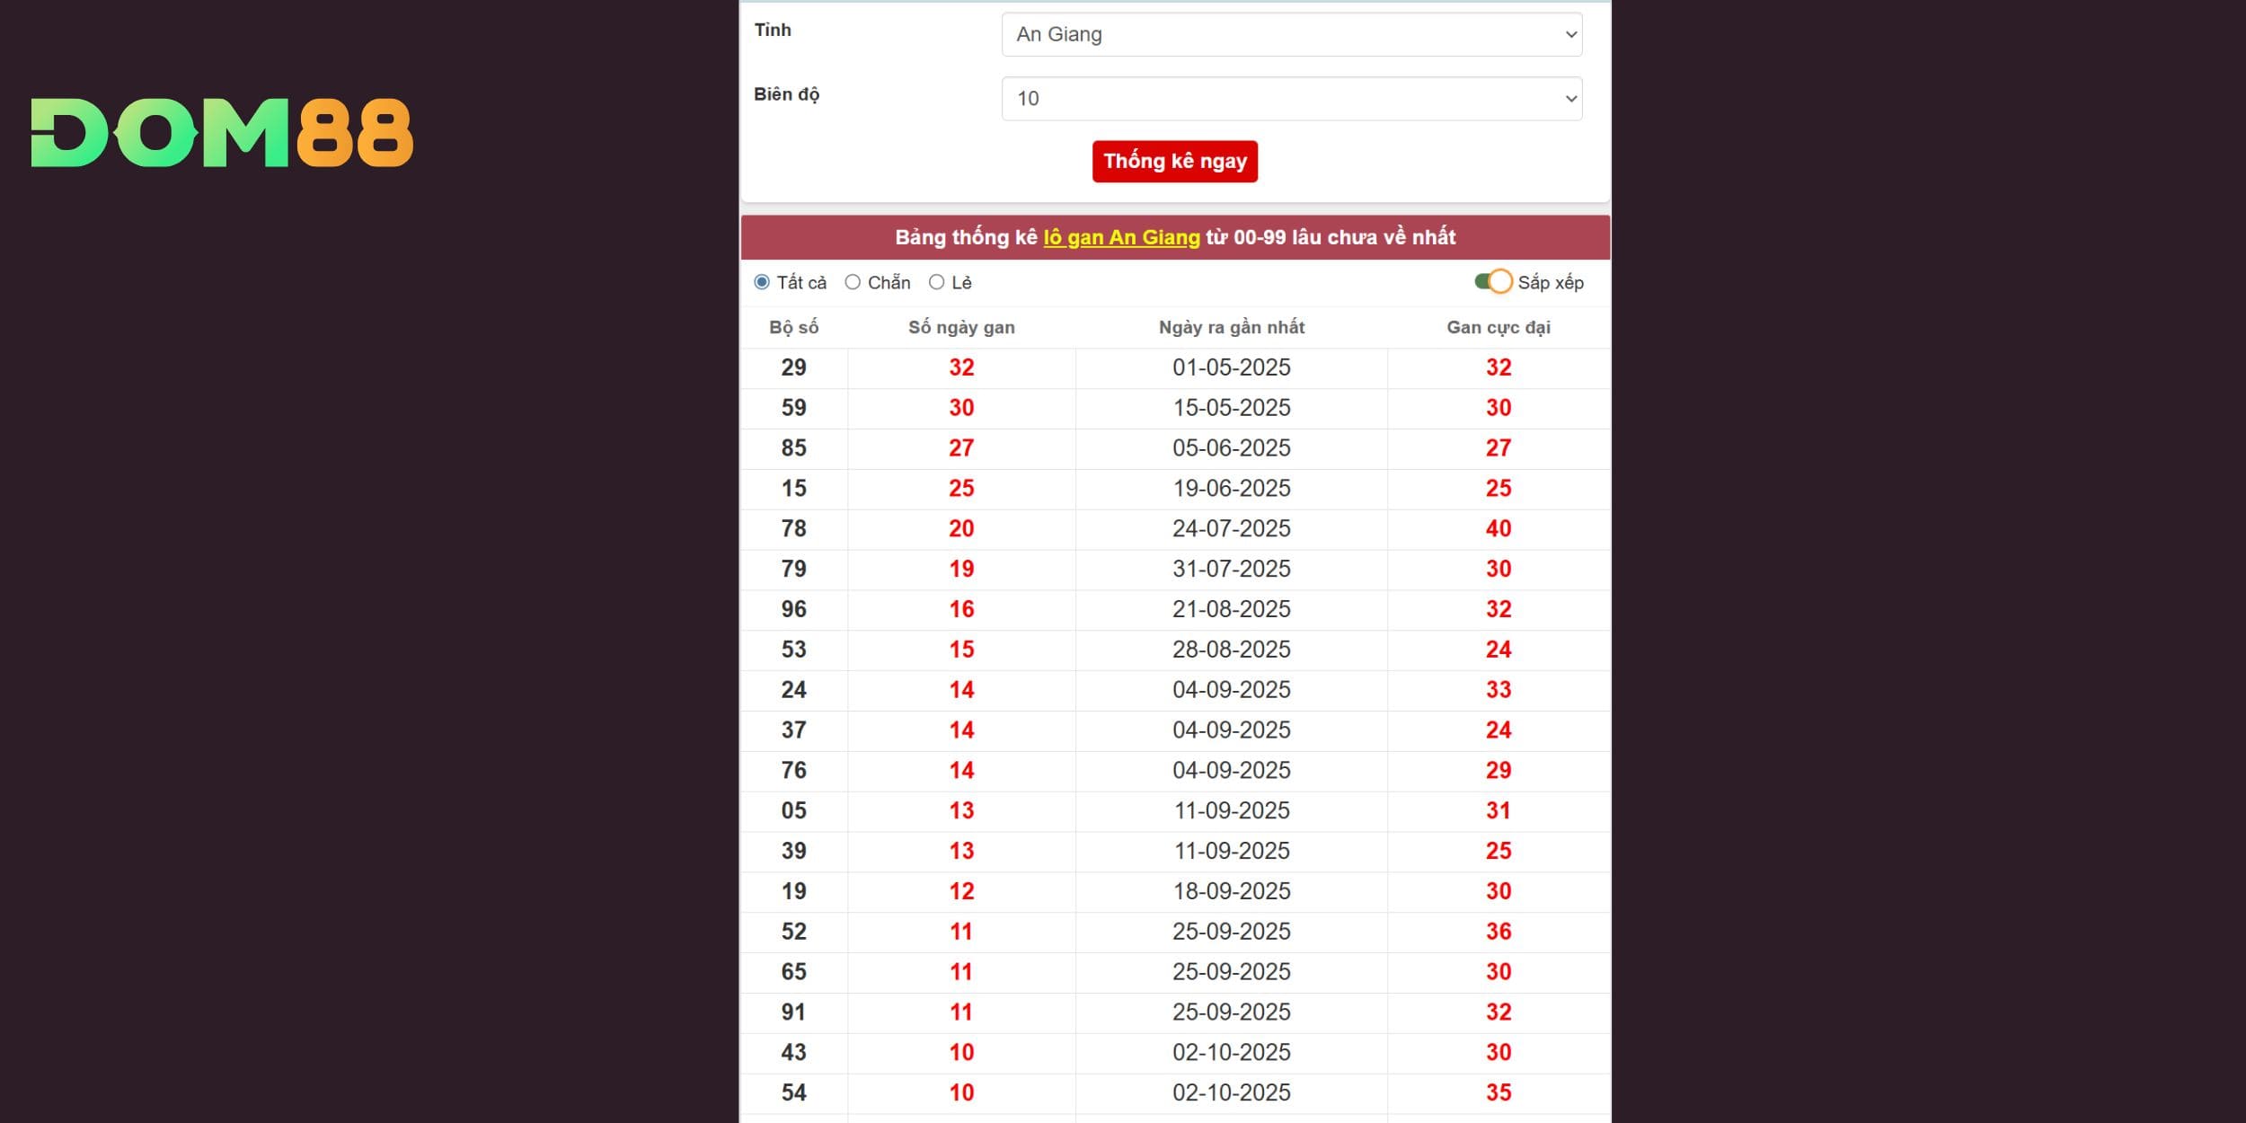Click the Ngày ra gần nhất header
Screen dimensions: 2246x1123
point(1231,328)
